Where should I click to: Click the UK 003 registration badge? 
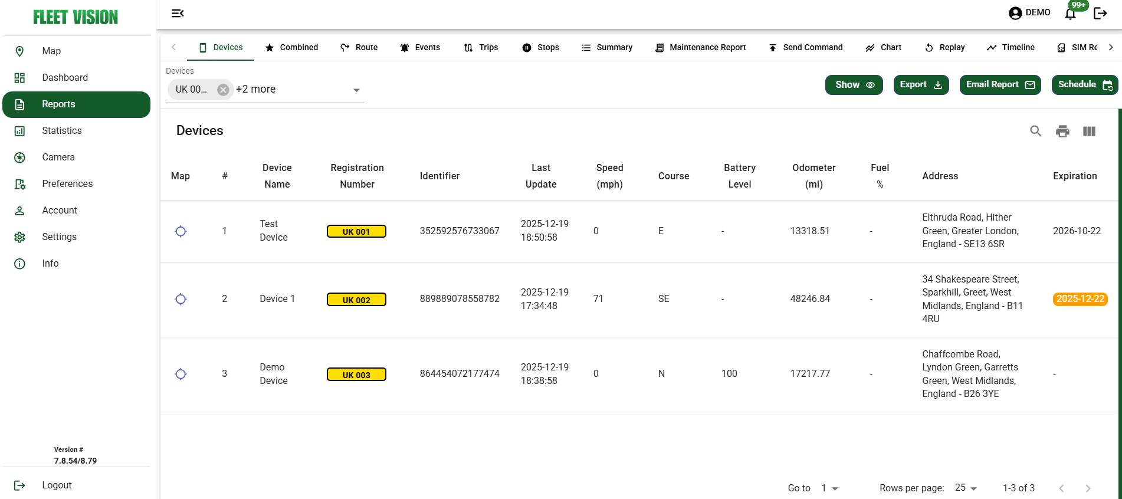(356, 375)
